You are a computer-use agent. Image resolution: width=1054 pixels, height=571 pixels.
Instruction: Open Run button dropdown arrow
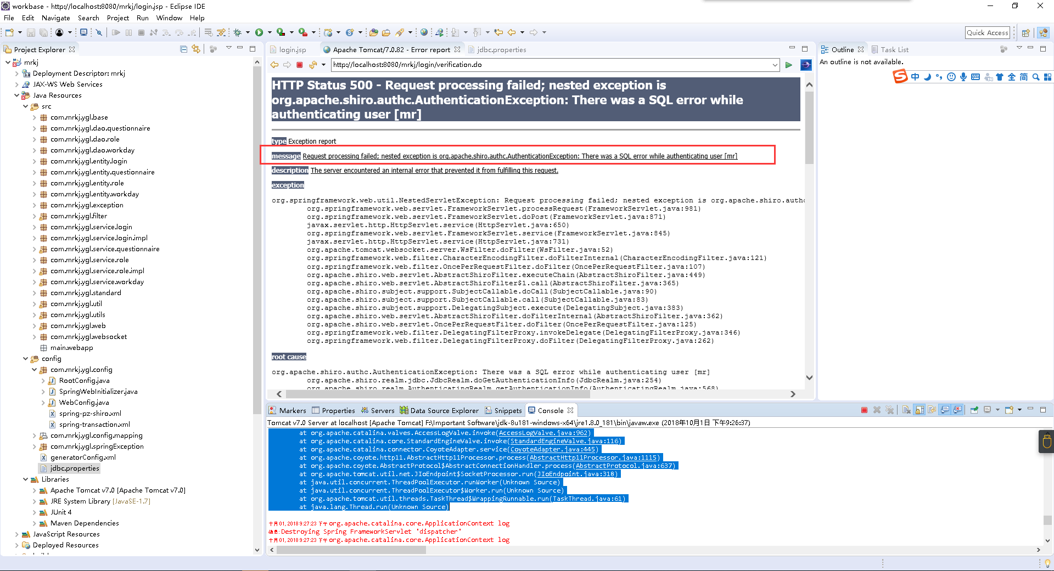click(x=270, y=32)
